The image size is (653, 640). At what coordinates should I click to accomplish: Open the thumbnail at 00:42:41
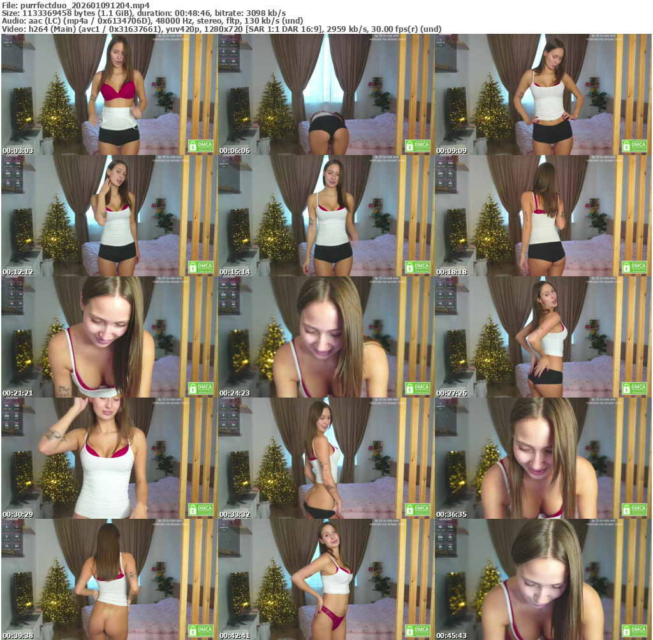(x=326, y=579)
